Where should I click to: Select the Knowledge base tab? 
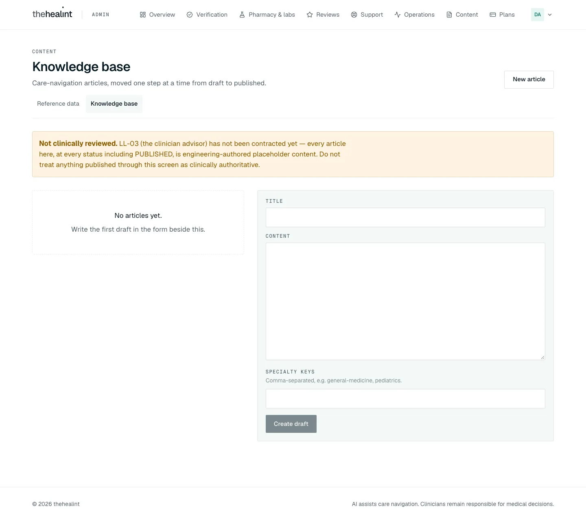114,104
